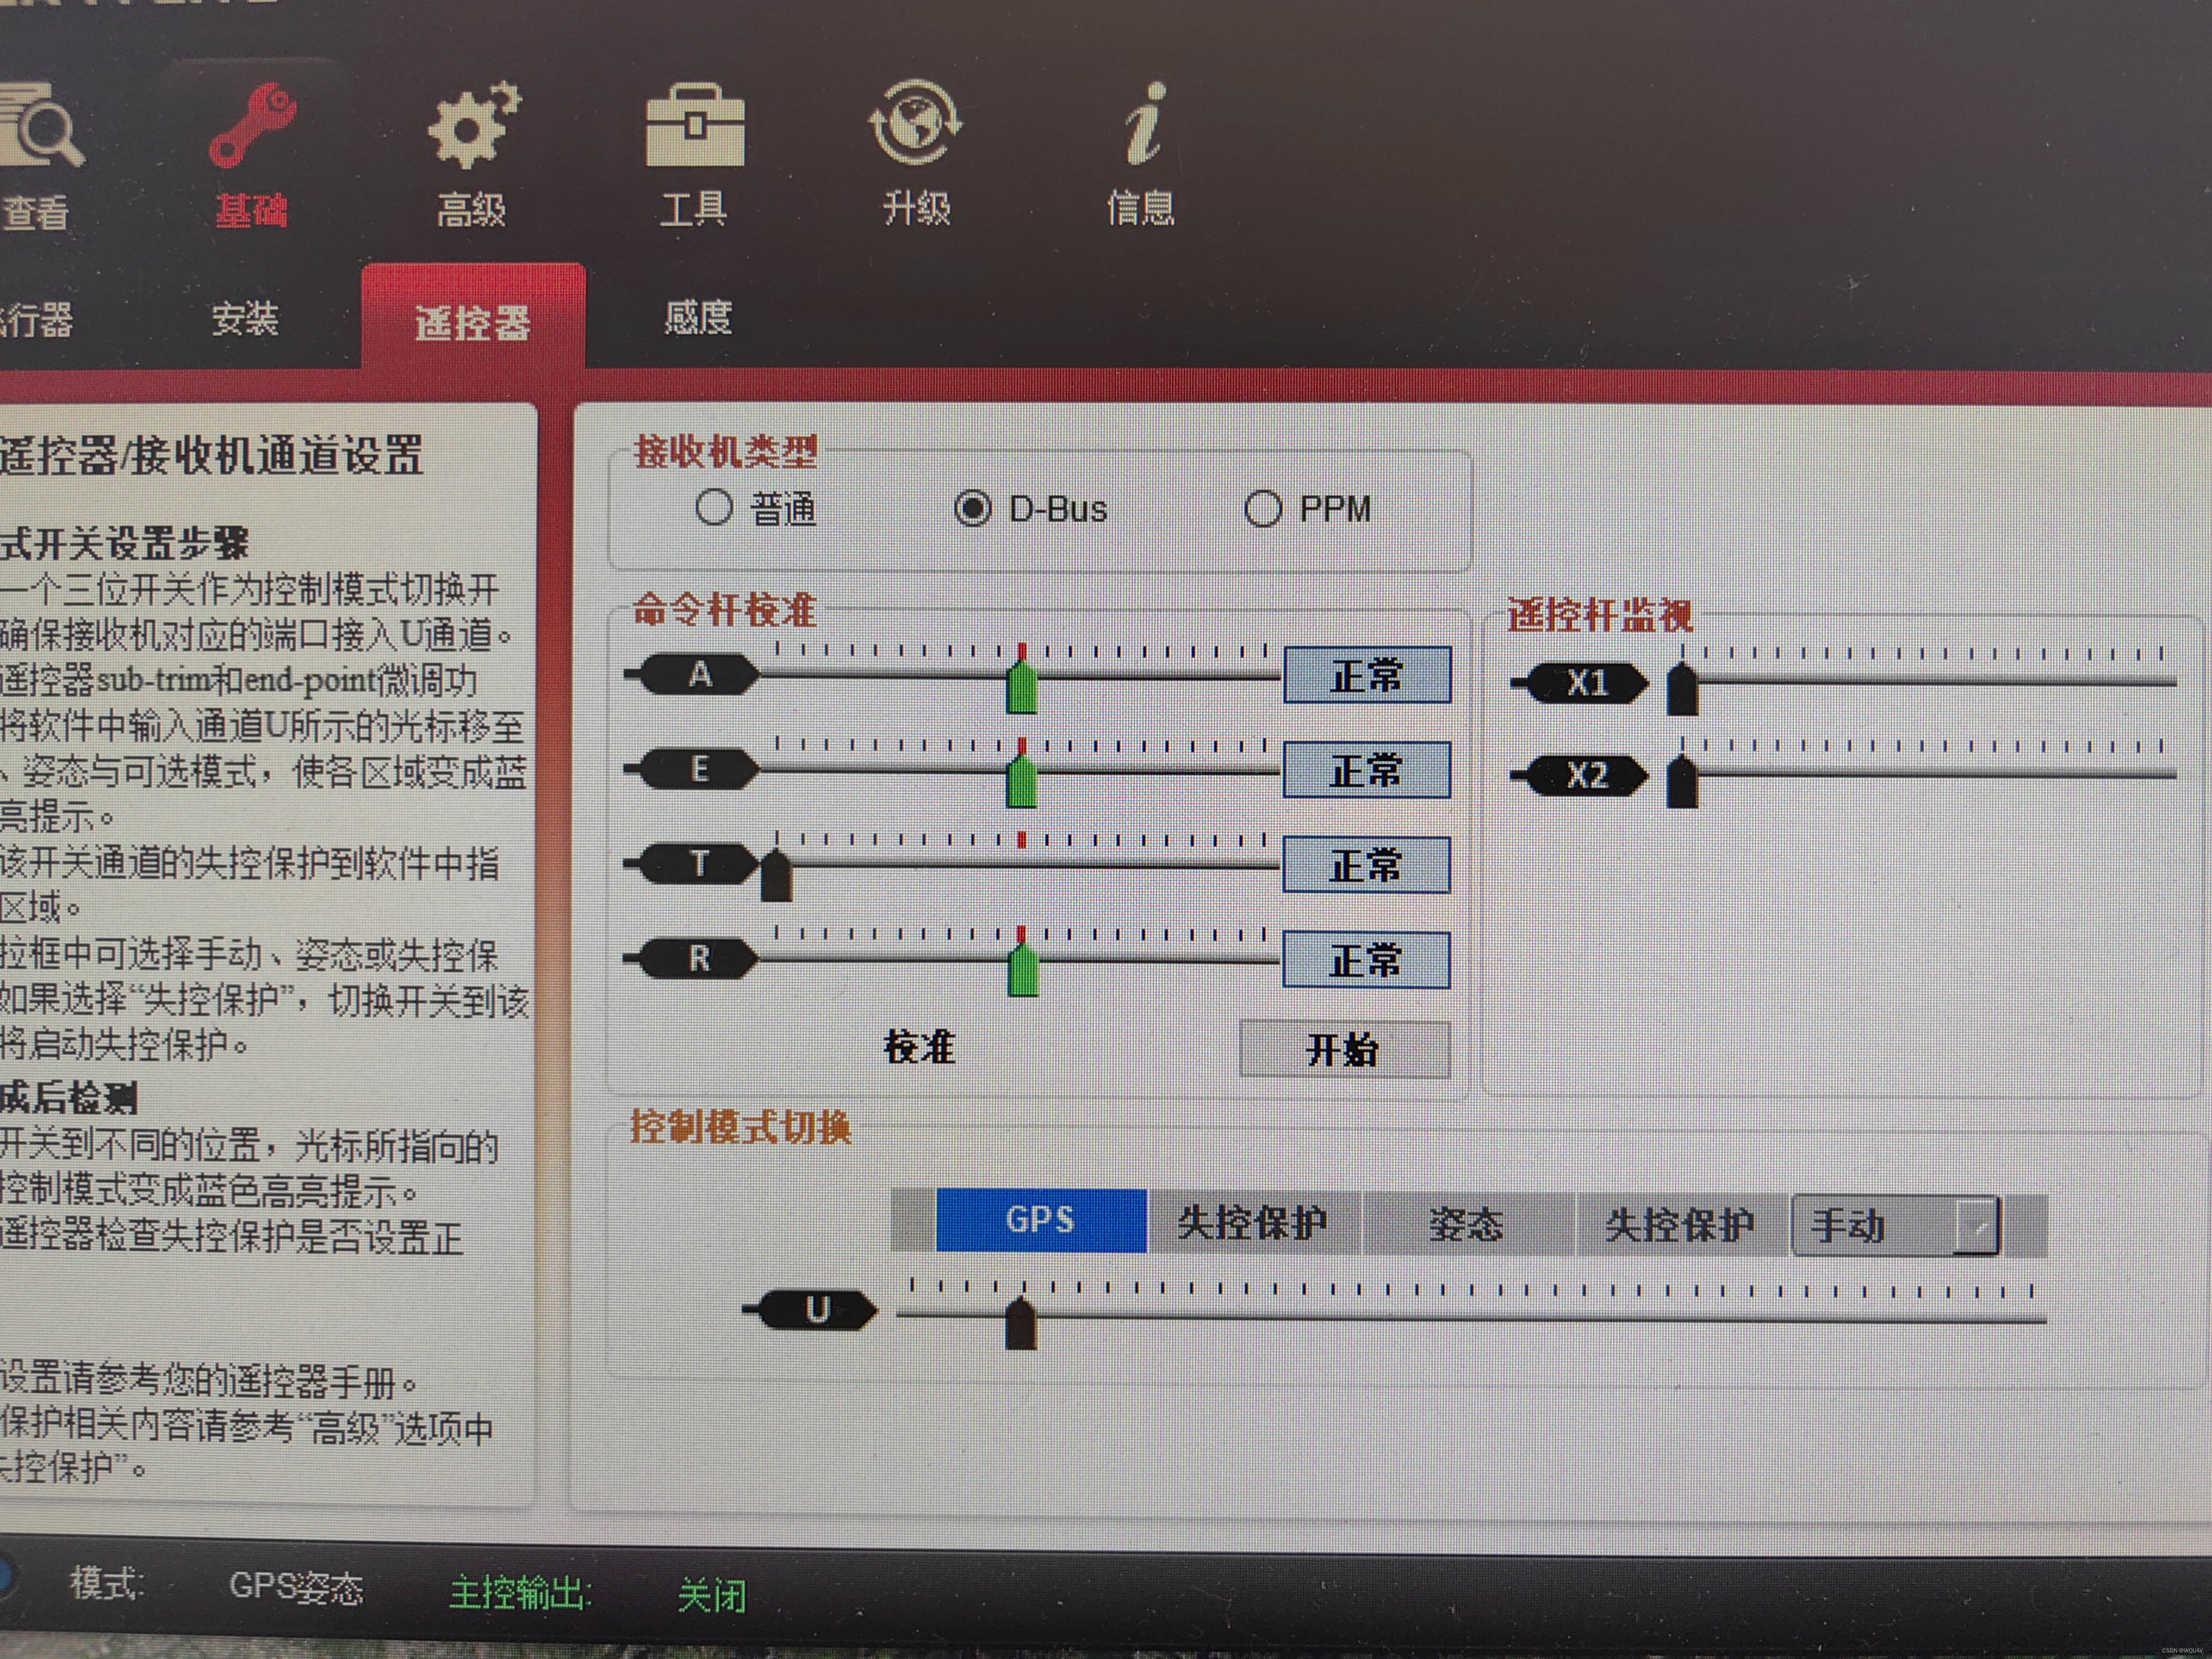Click the U channel slider thumb

pyautogui.click(x=1020, y=1324)
